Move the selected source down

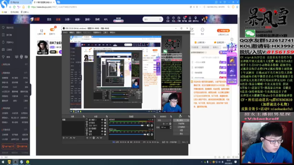click(101, 138)
